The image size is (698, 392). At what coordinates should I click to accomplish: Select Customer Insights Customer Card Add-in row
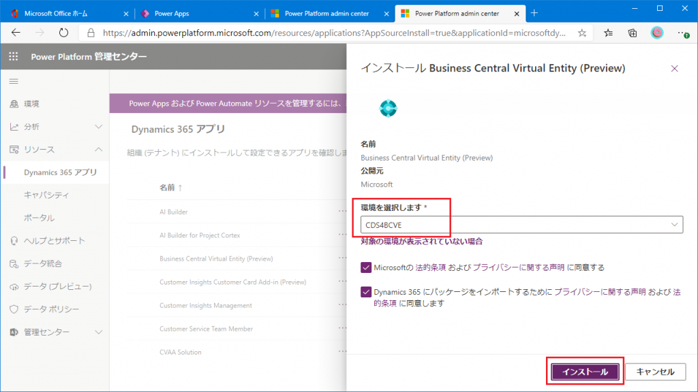pos(233,282)
